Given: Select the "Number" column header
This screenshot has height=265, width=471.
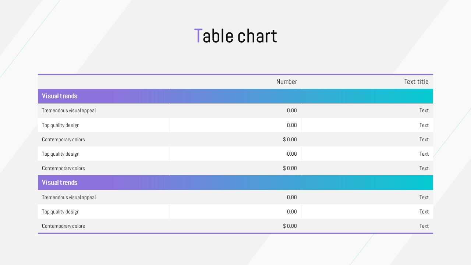Looking at the screenshot, I should click(286, 82).
